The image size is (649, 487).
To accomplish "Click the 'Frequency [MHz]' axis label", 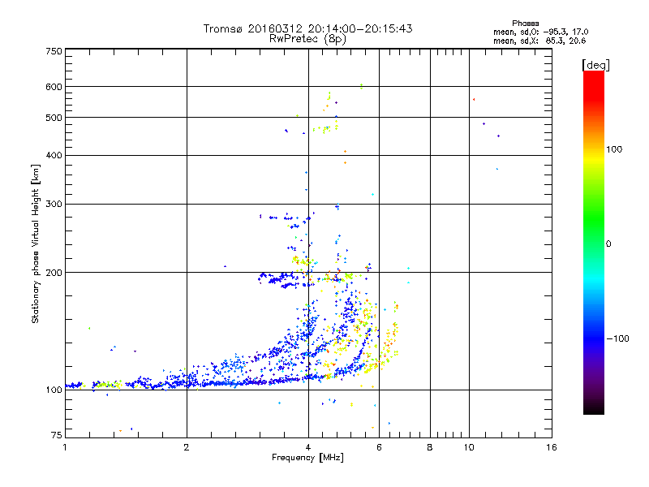I will (x=307, y=457).
